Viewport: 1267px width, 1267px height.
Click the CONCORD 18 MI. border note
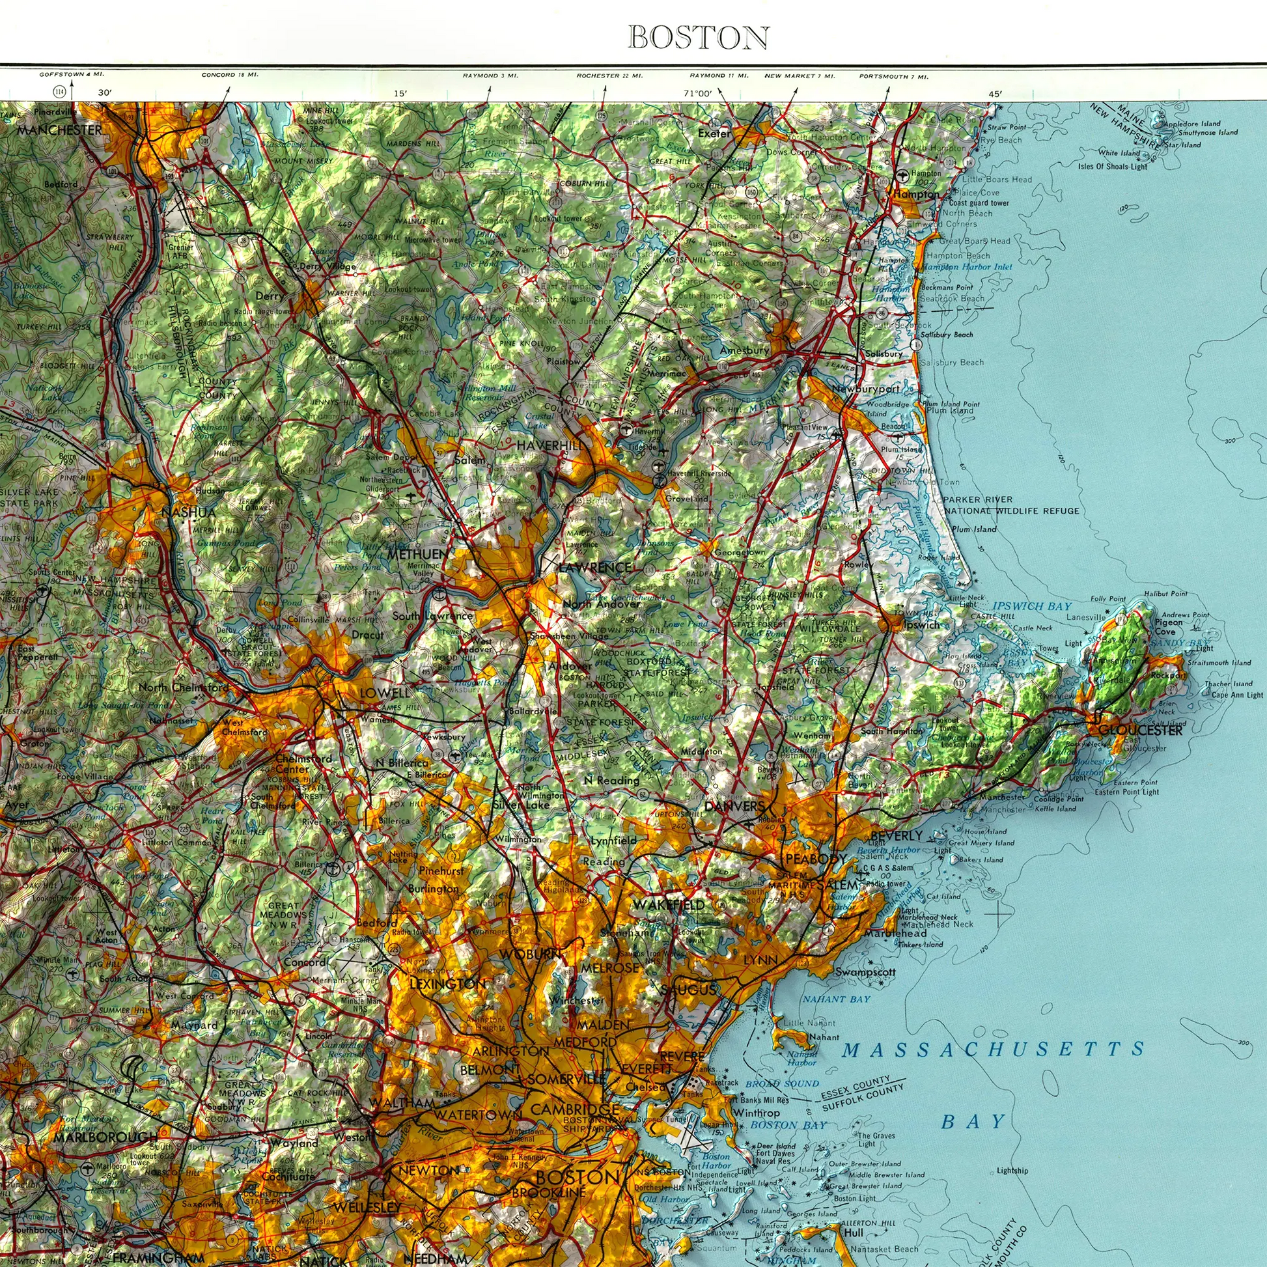(230, 75)
